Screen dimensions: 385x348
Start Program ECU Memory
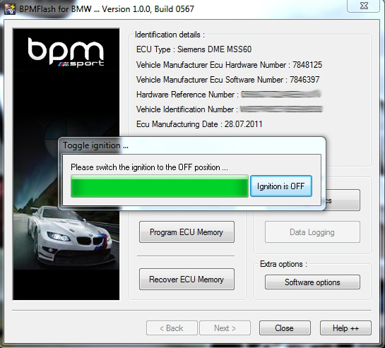click(x=186, y=232)
